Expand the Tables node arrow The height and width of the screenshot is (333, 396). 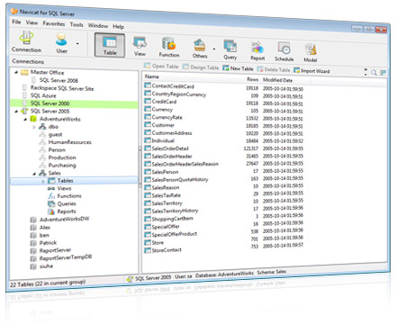tap(43, 181)
